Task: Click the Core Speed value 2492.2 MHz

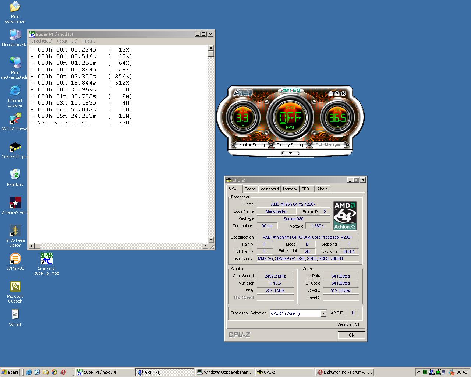Action: point(275,276)
